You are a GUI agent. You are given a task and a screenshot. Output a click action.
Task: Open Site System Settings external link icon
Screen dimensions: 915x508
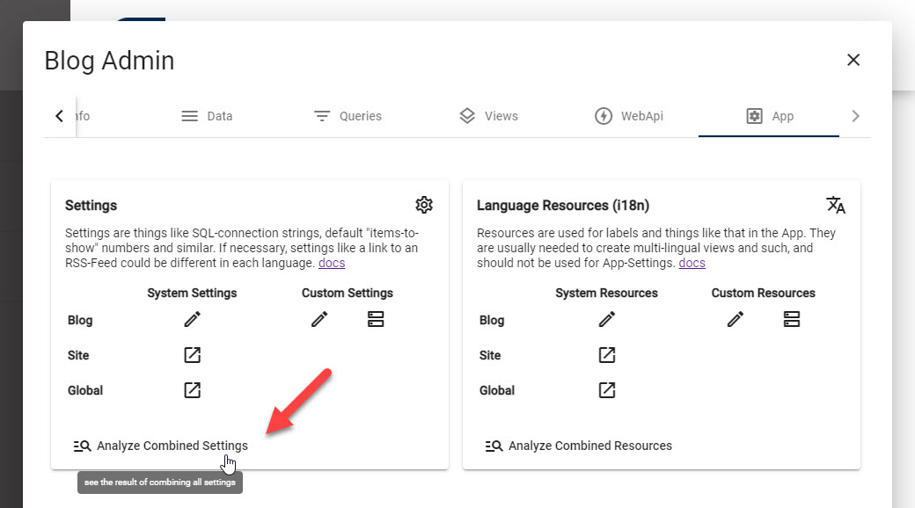(192, 354)
